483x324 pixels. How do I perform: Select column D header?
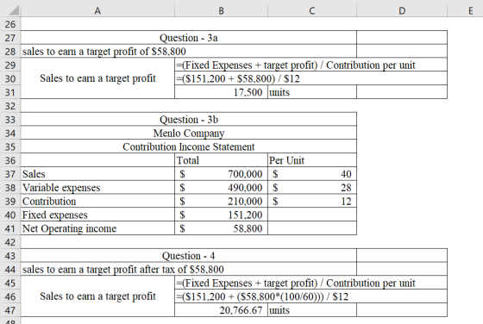point(402,10)
